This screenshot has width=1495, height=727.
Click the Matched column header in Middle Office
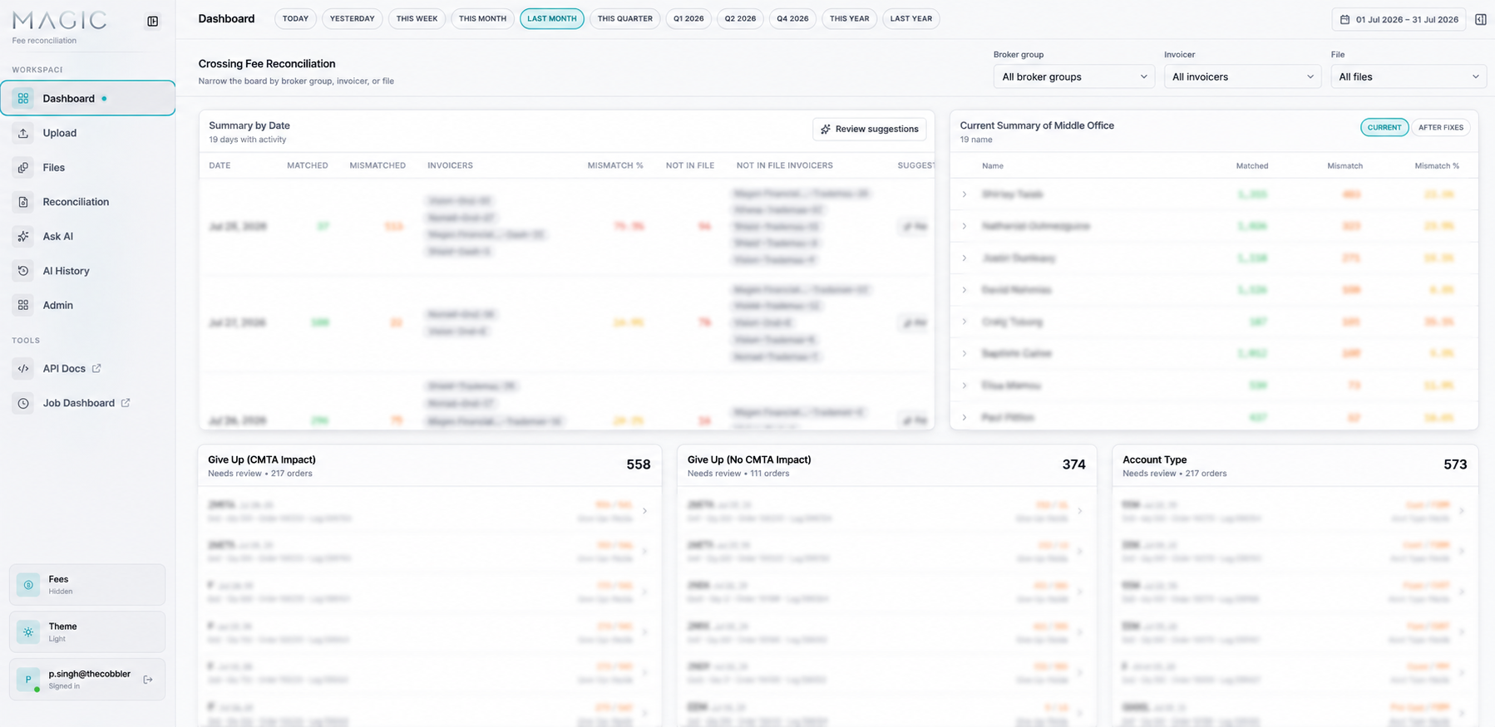click(x=1251, y=166)
